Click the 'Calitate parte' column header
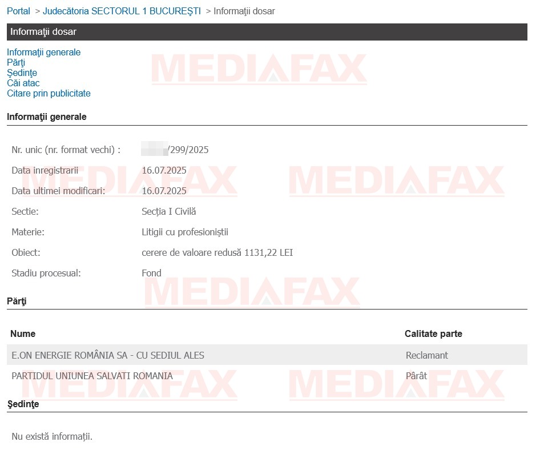Image resolution: width=536 pixels, height=454 pixels. coord(433,334)
